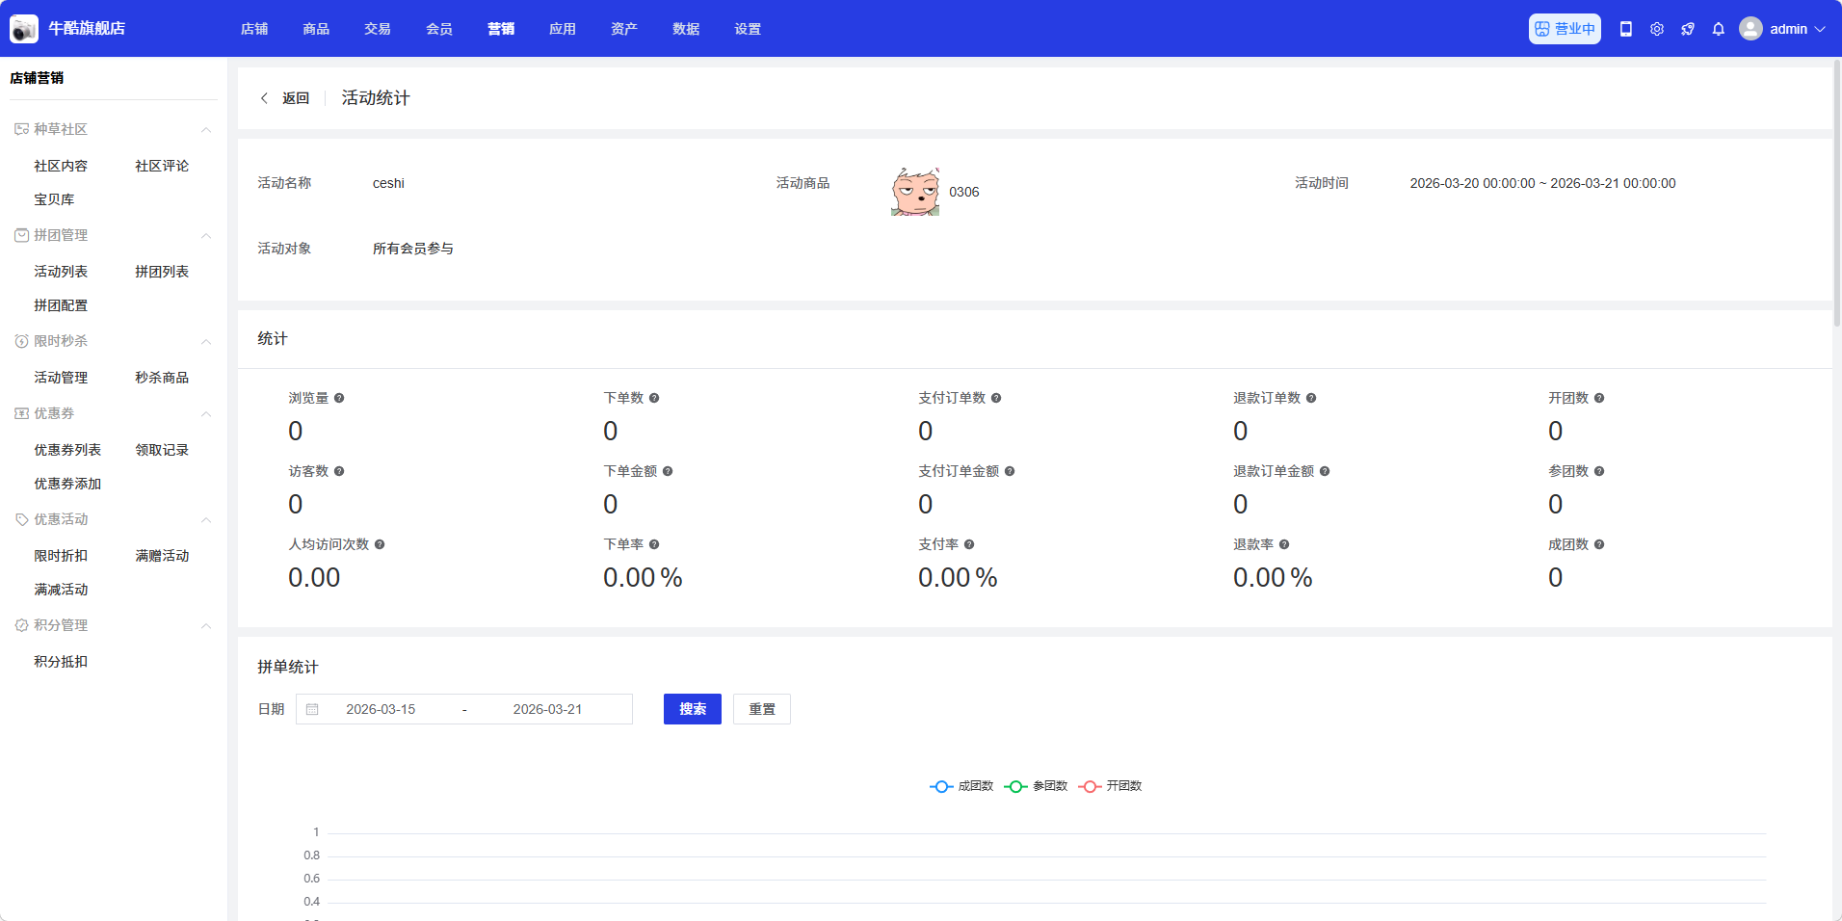The height and width of the screenshot is (921, 1842).
Task: Open the admin user dropdown
Action: [x=1782, y=29]
